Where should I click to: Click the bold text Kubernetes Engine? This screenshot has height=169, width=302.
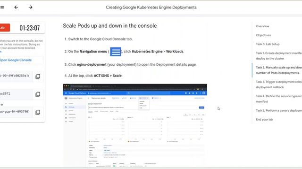147,52
